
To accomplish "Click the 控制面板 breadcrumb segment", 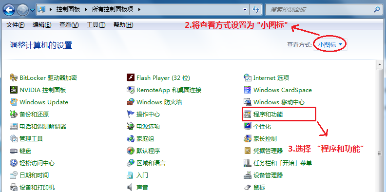I will (68, 10).
